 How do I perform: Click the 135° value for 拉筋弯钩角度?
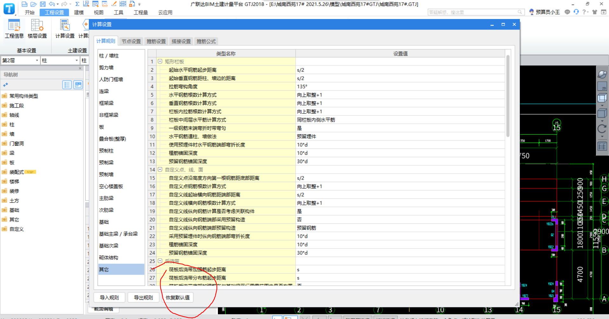click(400, 86)
